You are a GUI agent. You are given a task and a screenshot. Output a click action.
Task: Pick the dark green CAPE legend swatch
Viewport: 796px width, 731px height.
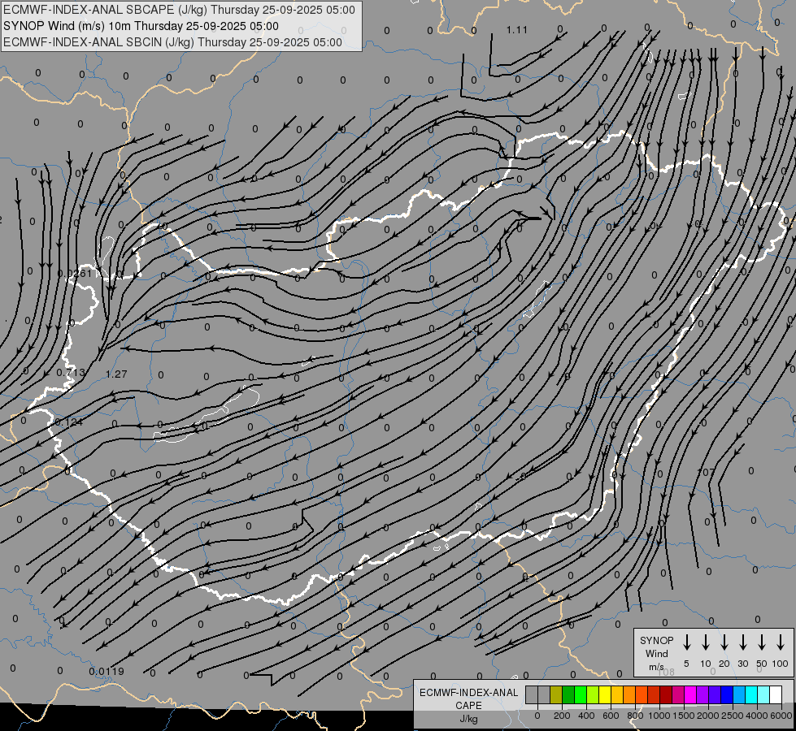pyautogui.click(x=568, y=694)
